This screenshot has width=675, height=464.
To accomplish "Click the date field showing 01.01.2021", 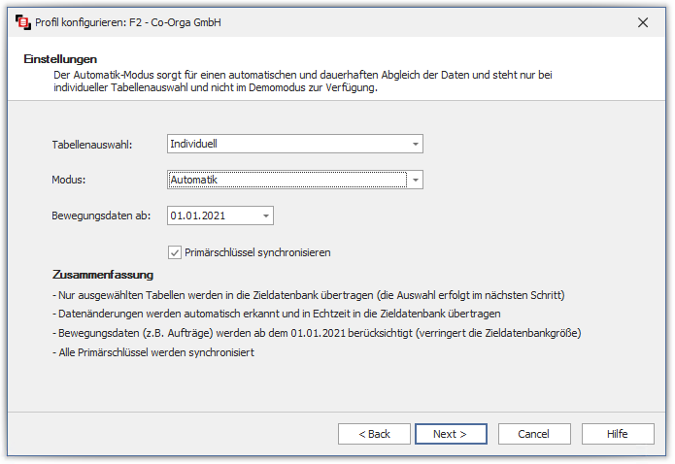I will (212, 215).
